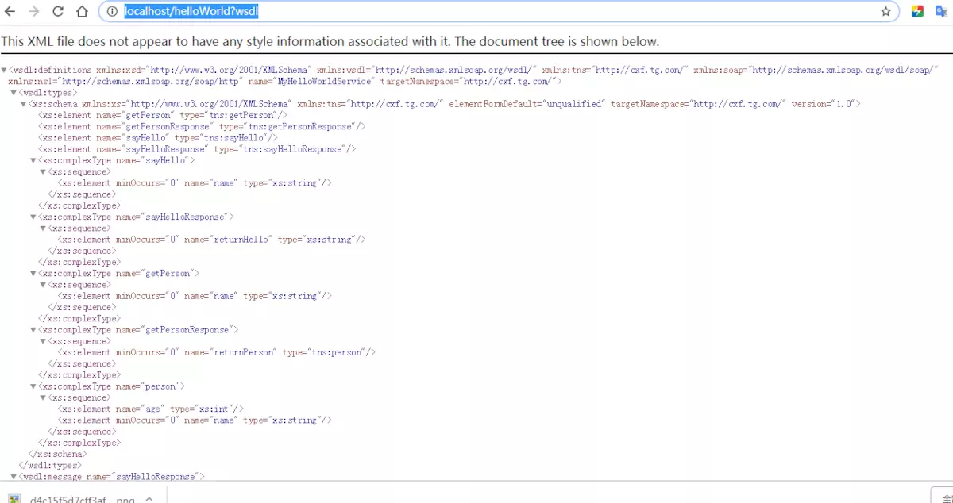Collapse the sayHelloResponse complexType node
Viewport: 953px width, 503px height.
(33, 217)
